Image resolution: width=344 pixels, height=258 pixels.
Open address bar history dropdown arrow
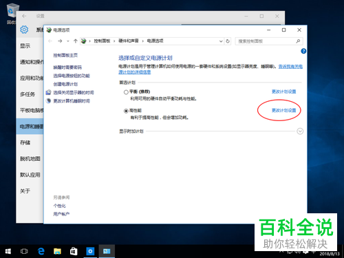click(221, 41)
